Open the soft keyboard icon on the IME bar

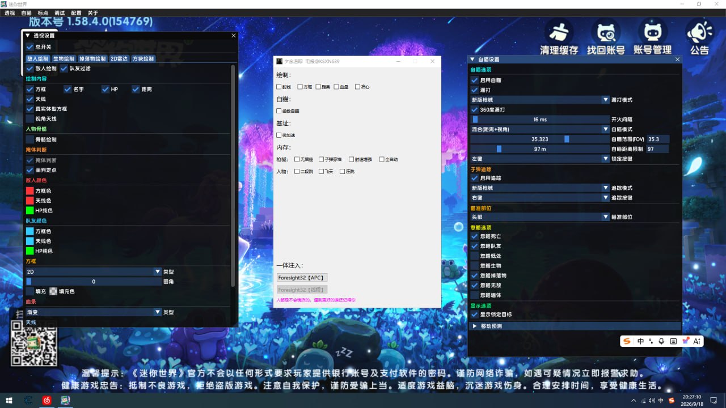pyautogui.click(x=673, y=341)
